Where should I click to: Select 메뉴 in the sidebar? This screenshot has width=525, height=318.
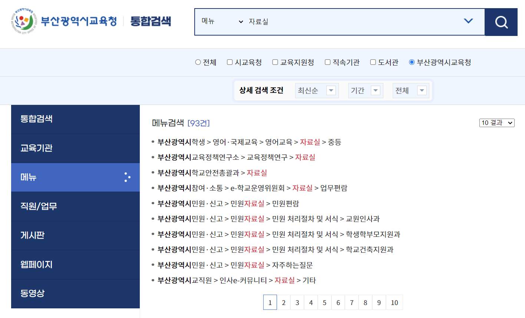(75, 177)
